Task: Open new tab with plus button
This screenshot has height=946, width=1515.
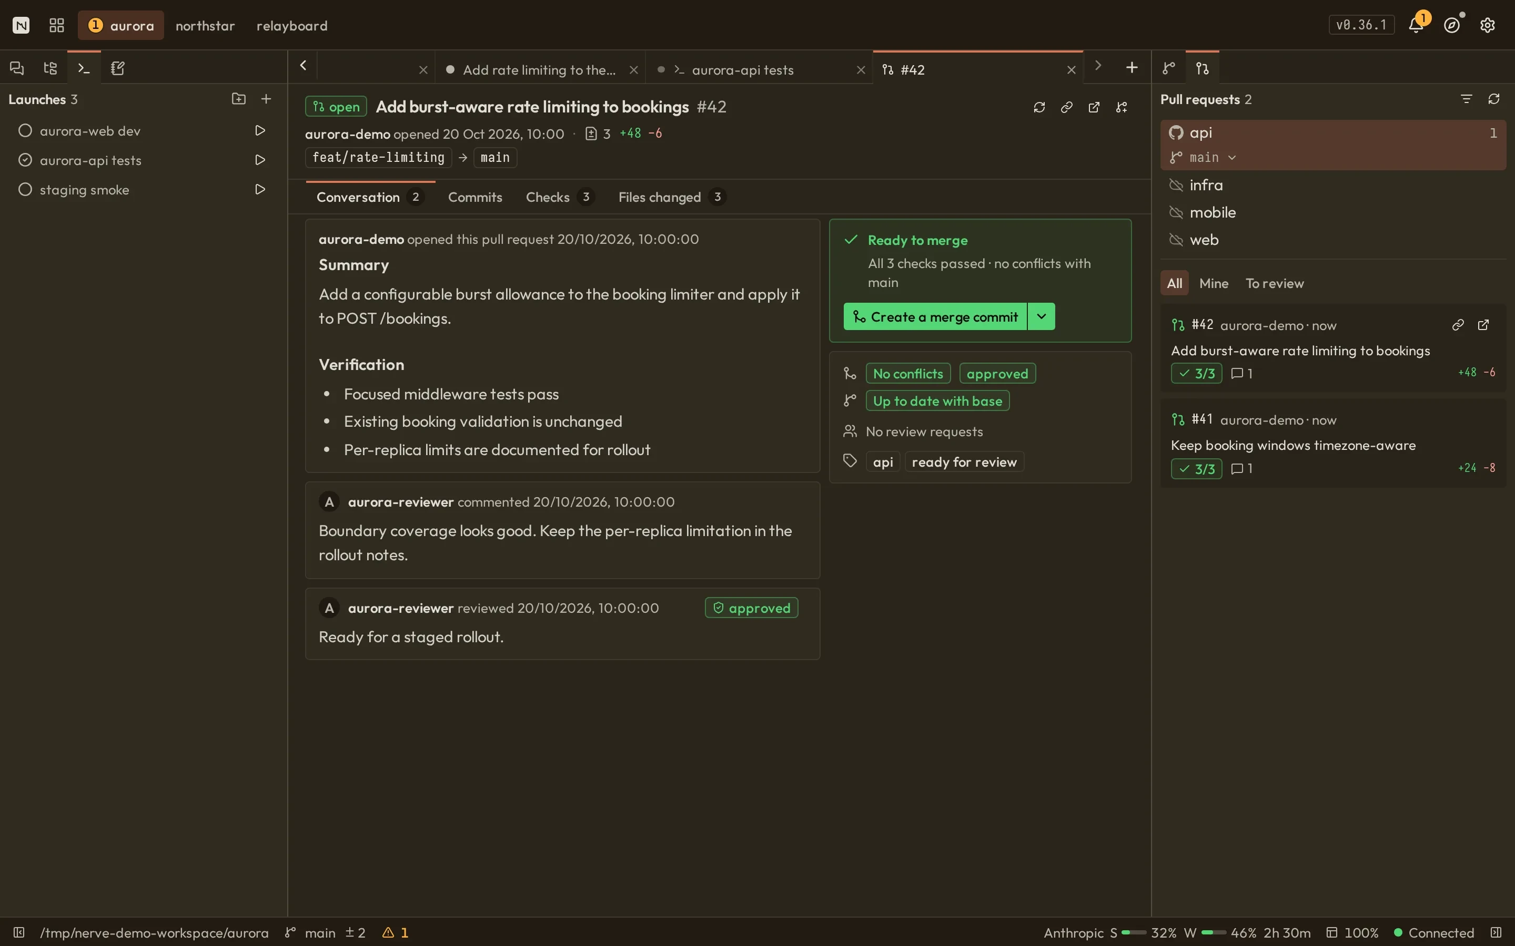Action: tap(1132, 67)
